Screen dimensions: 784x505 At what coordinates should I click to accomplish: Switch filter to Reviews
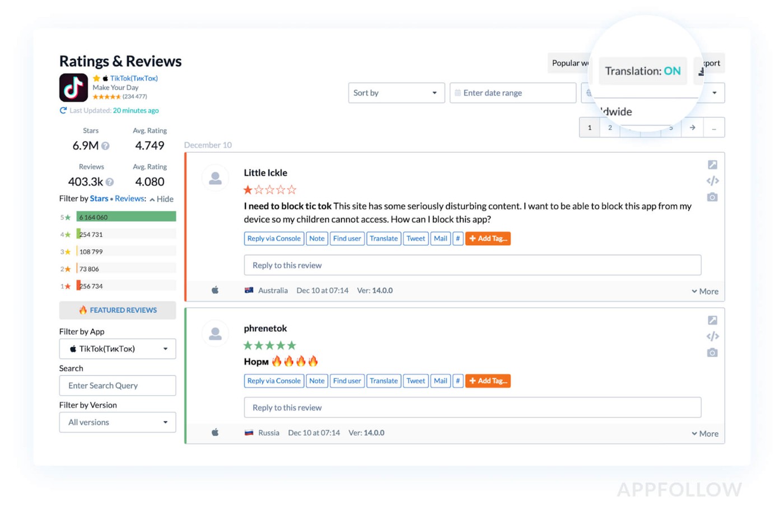129,199
